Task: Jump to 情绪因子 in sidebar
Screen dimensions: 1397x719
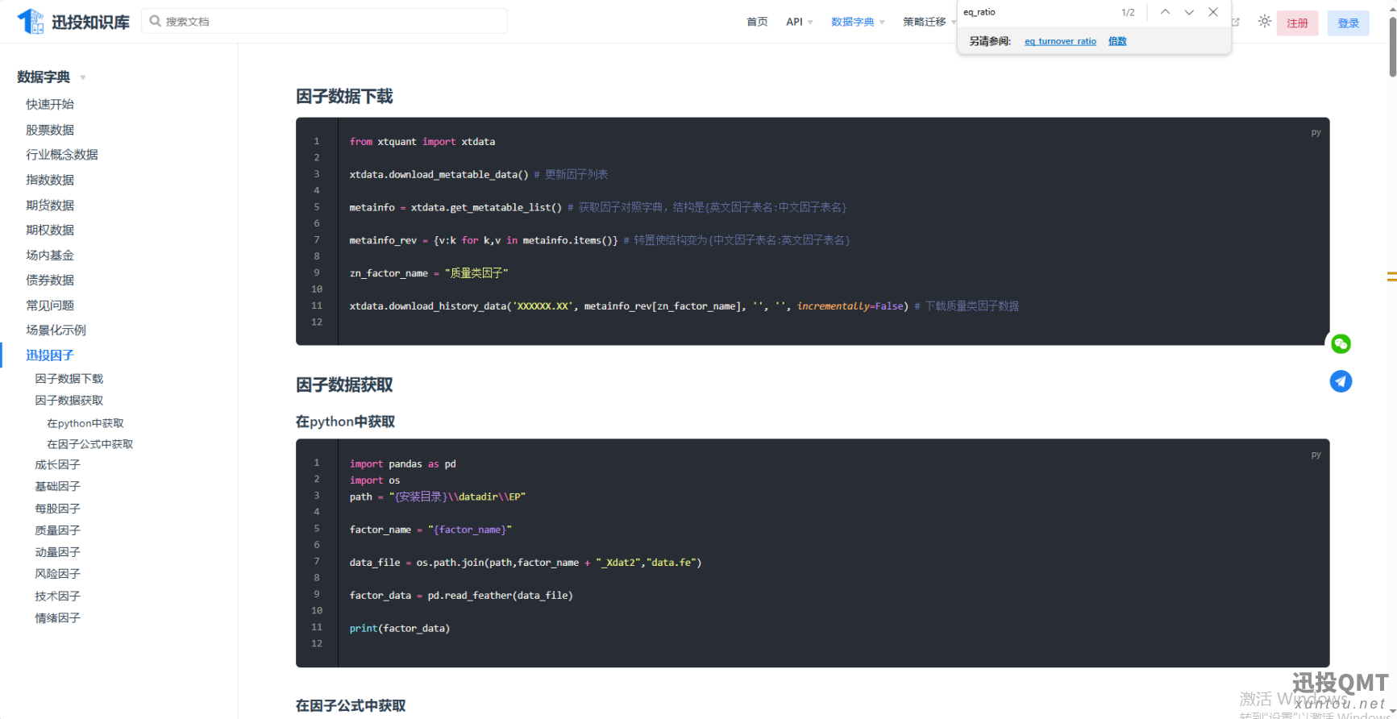Action: pos(57,618)
